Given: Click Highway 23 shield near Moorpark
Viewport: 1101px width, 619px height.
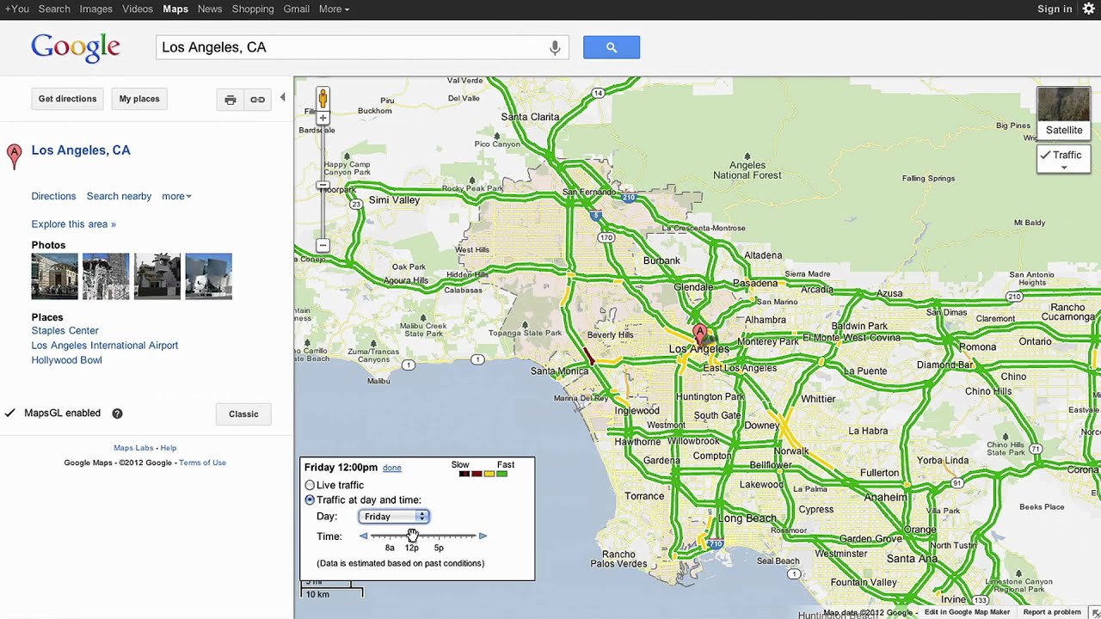Looking at the screenshot, I should click(x=355, y=205).
